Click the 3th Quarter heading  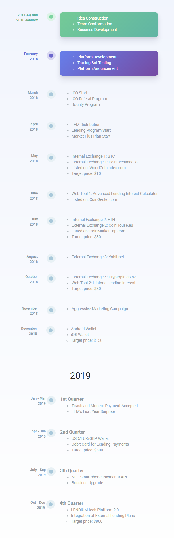pos(72,470)
